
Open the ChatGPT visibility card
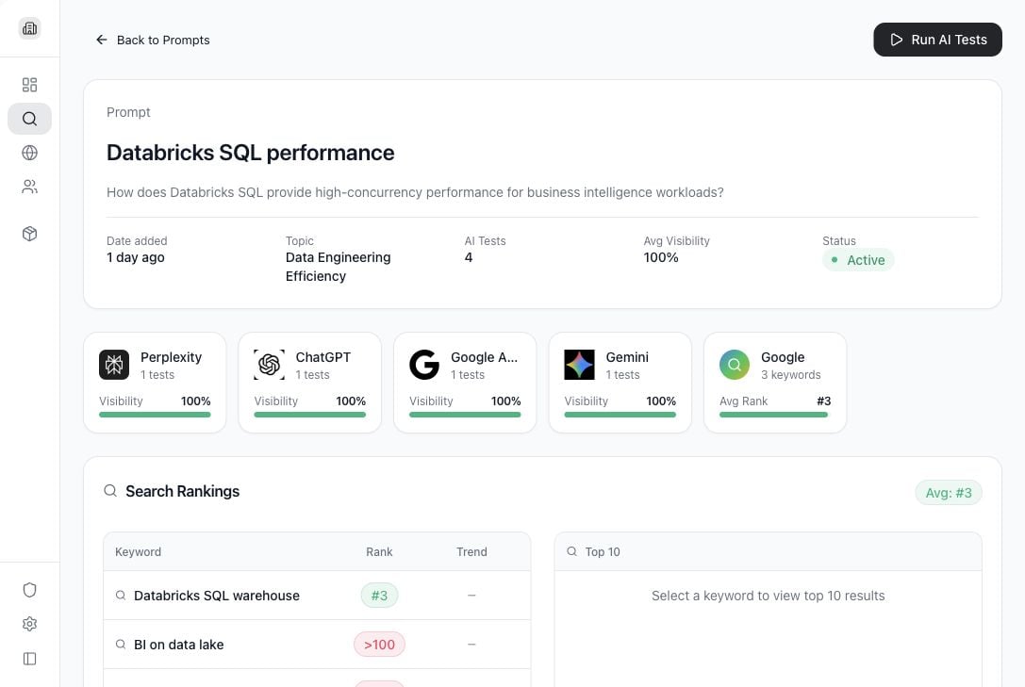(x=310, y=383)
